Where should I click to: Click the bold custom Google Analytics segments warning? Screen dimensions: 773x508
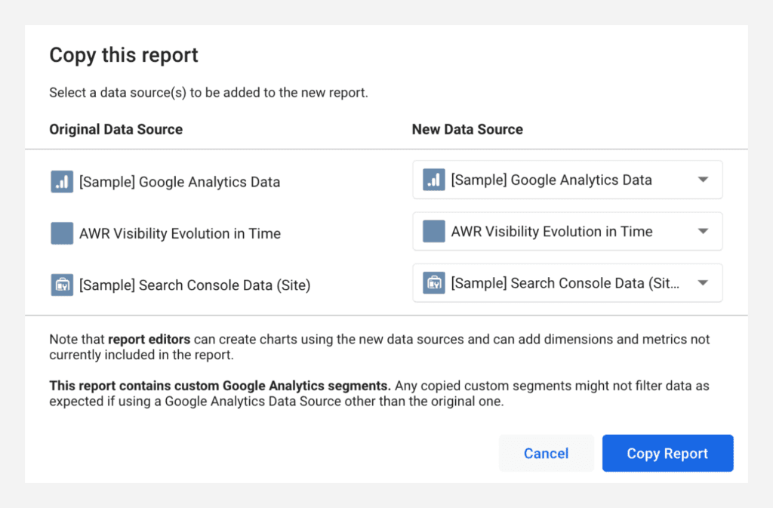coord(220,386)
